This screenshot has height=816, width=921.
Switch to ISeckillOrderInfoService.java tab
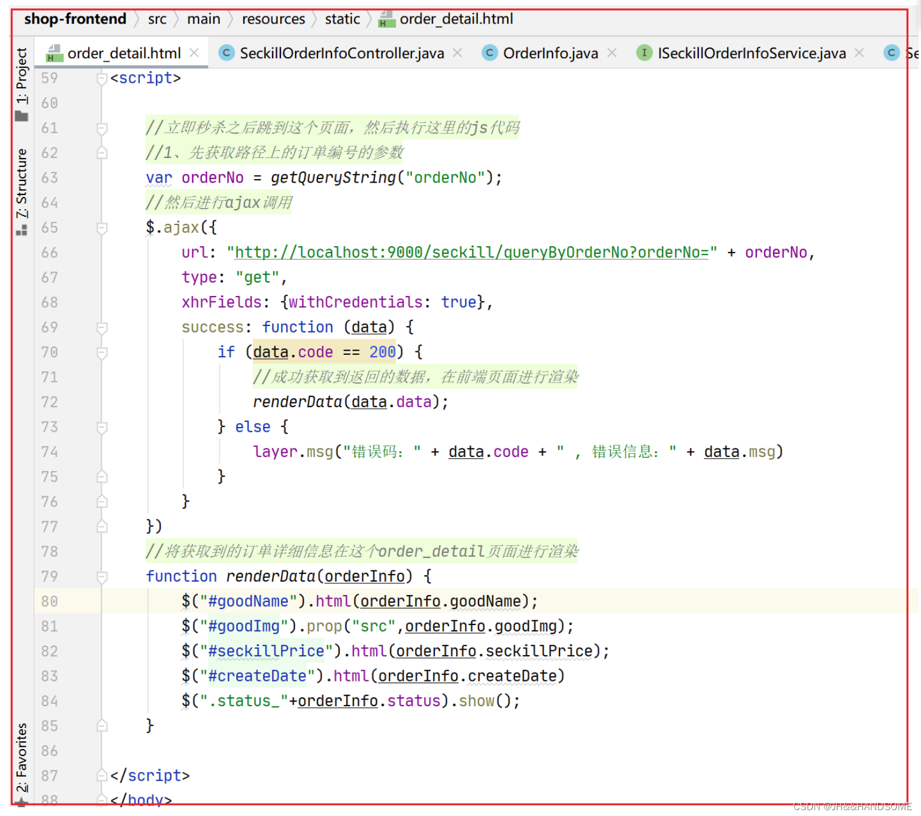click(752, 53)
